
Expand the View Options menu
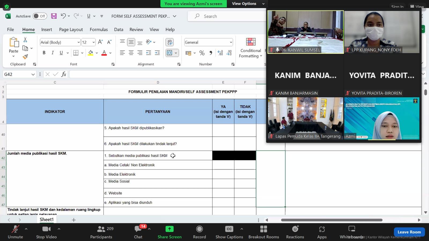(x=247, y=4)
